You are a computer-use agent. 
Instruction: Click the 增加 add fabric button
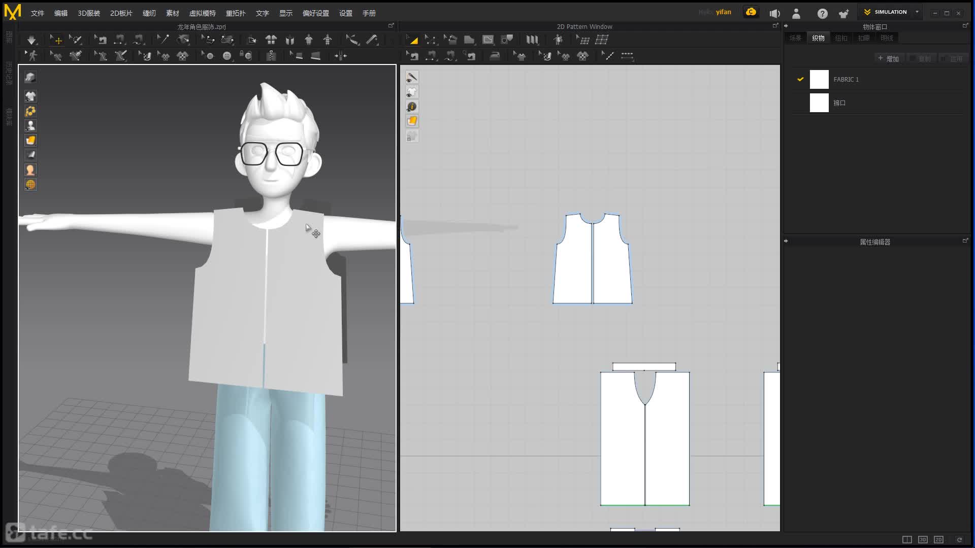[889, 59]
